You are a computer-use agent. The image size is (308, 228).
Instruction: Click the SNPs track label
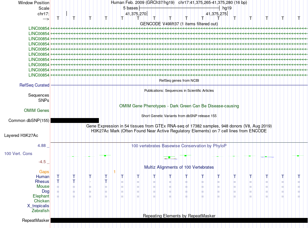[x=44, y=100]
